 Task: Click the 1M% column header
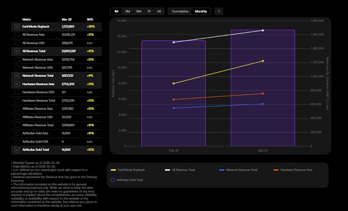click(x=90, y=19)
